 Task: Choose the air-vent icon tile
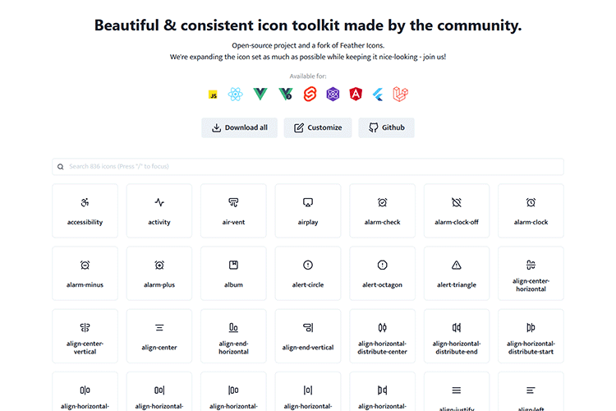click(x=233, y=210)
